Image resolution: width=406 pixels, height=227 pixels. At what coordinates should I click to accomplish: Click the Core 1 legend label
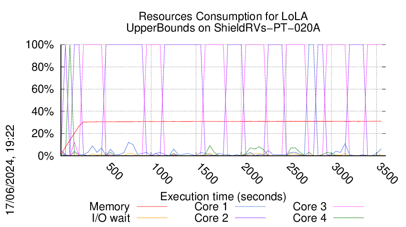click(x=211, y=206)
